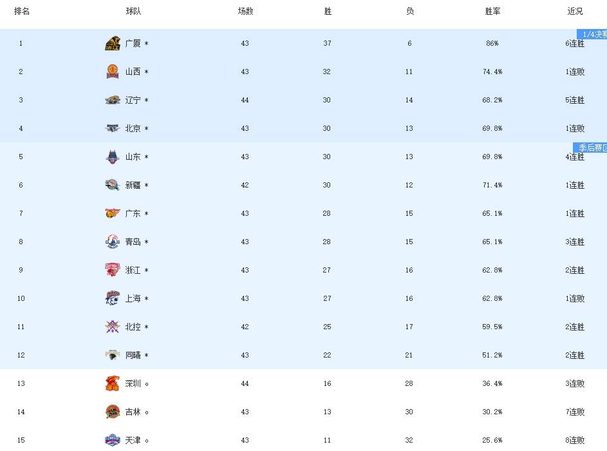Click the 山东 team logo
Viewport: 607px width, 451px height.
113,157
